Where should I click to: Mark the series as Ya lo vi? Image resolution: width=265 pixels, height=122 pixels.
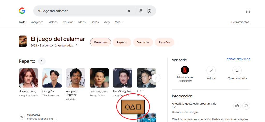pyautogui.click(x=211, y=70)
